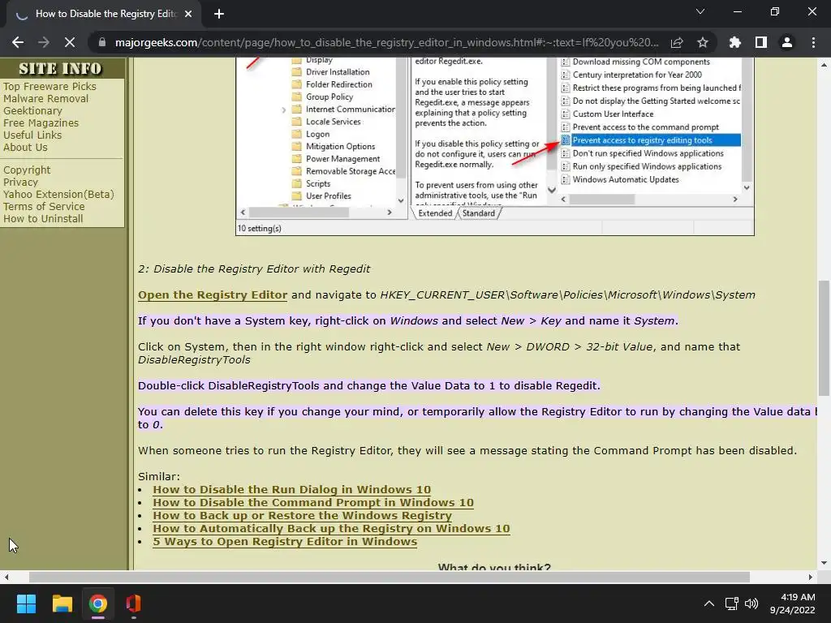Open the clock and date panel
The width and height of the screenshot is (831, 623).
[792, 604]
